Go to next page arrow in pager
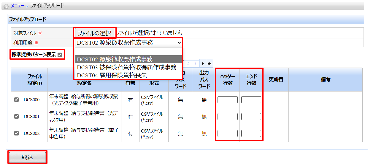 point(203,63)
